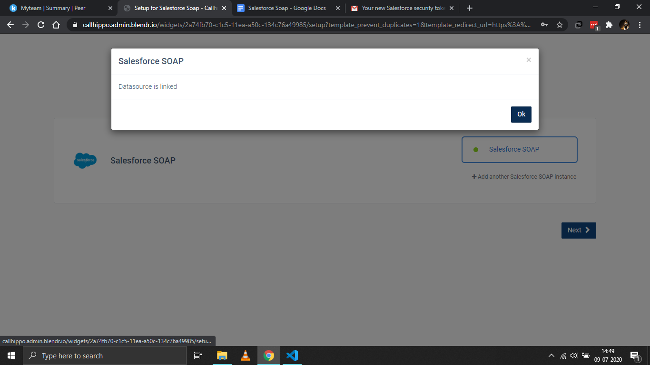View site security lock information
Image resolution: width=650 pixels, height=365 pixels.
tap(75, 25)
